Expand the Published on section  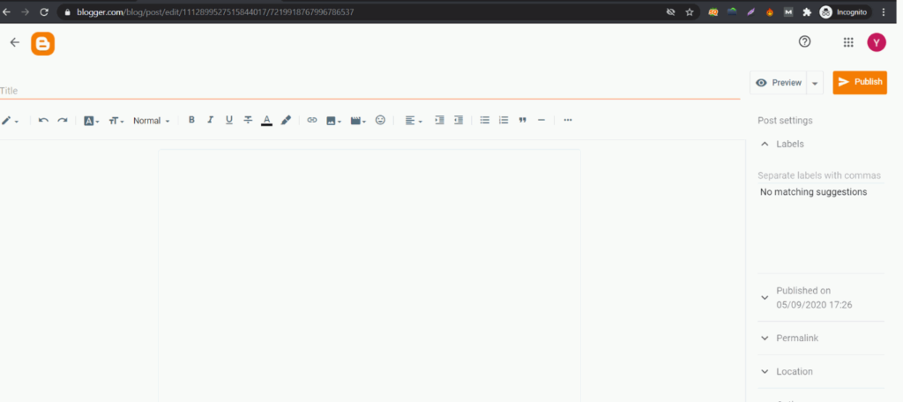(821, 298)
